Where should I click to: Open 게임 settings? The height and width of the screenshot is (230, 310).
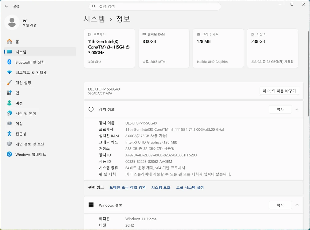tap(40, 124)
